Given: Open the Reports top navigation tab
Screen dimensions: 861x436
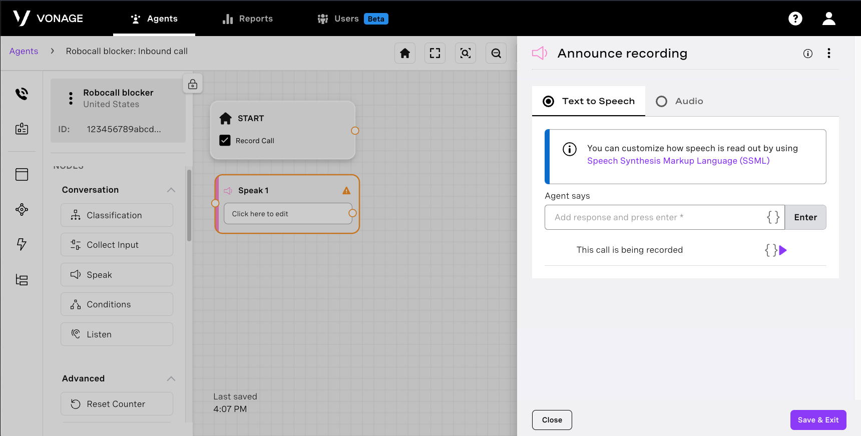Looking at the screenshot, I should click(248, 19).
